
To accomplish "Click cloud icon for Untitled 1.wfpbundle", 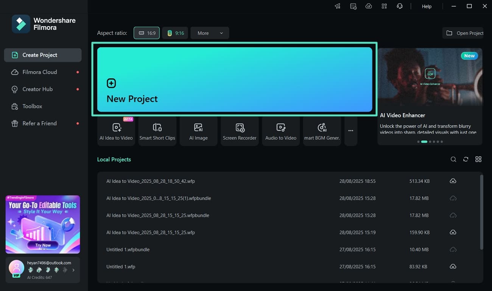I will point(453,249).
